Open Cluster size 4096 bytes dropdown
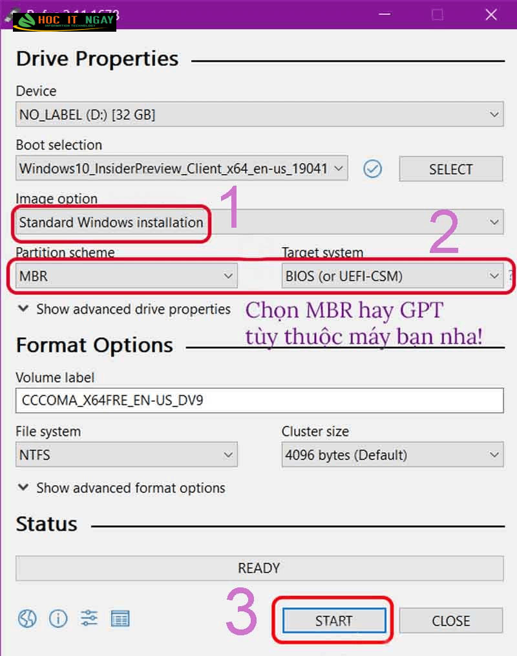Viewport: 517px width, 656px height. pyautogui.click(x=392, y=454)
